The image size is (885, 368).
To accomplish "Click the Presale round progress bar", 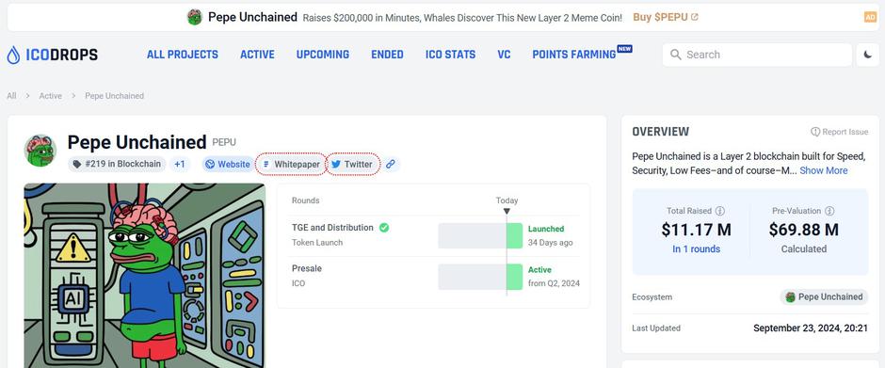I will click(x=480, y=277).
